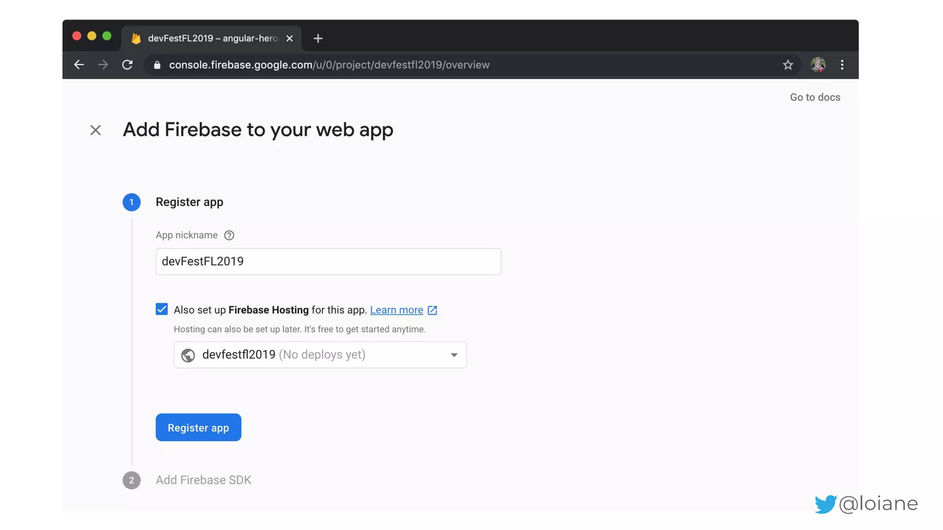Close the devFestFL2019 browser tab
Screen dimensions: 943x530
[290, 39]
